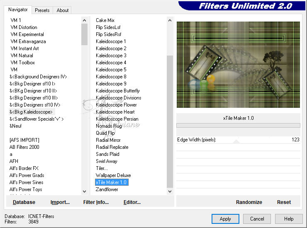The width and height of the screenshot is (307, 228).
Task: Choose Kaleidoscope 1 filter
Action: click(x=111, y=41)
